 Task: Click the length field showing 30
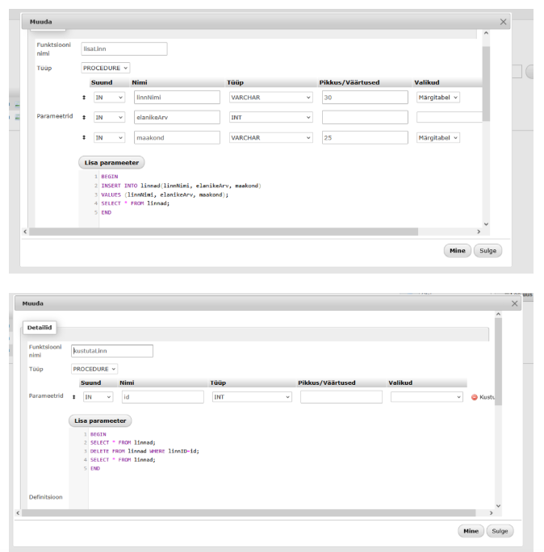(364, 97)
